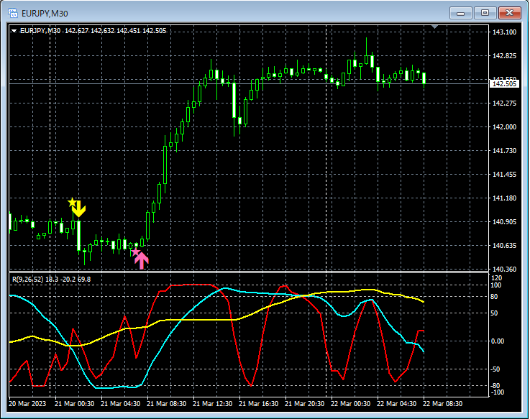Viewport: 530px width, 419px height.
Task: Click the indicator scale value 120
Action: pyautogui.click(x=496, y=278)
